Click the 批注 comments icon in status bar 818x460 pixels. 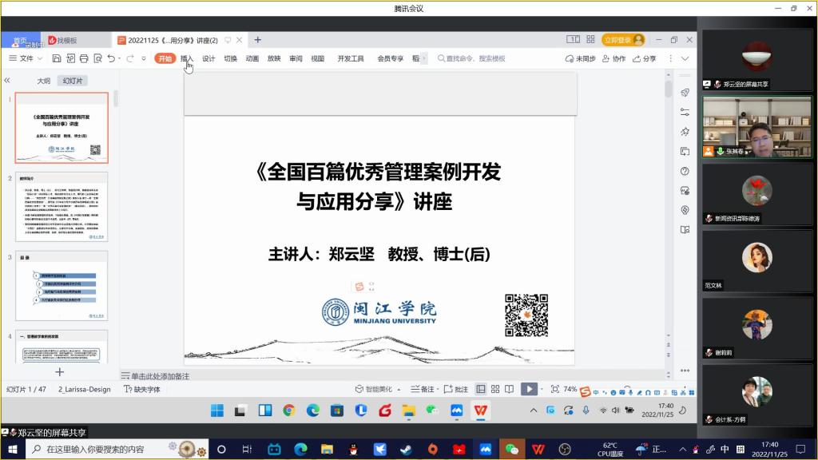(457, 389)
